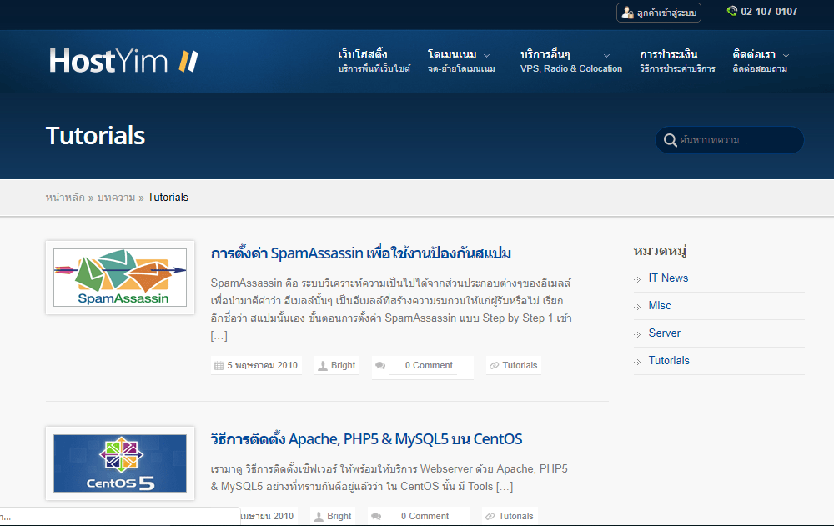This screenshot has width=834, height=526.
Task: Click 0 Comment link on CentOS post
Action: pyautogui.click(x=425, y=517)
